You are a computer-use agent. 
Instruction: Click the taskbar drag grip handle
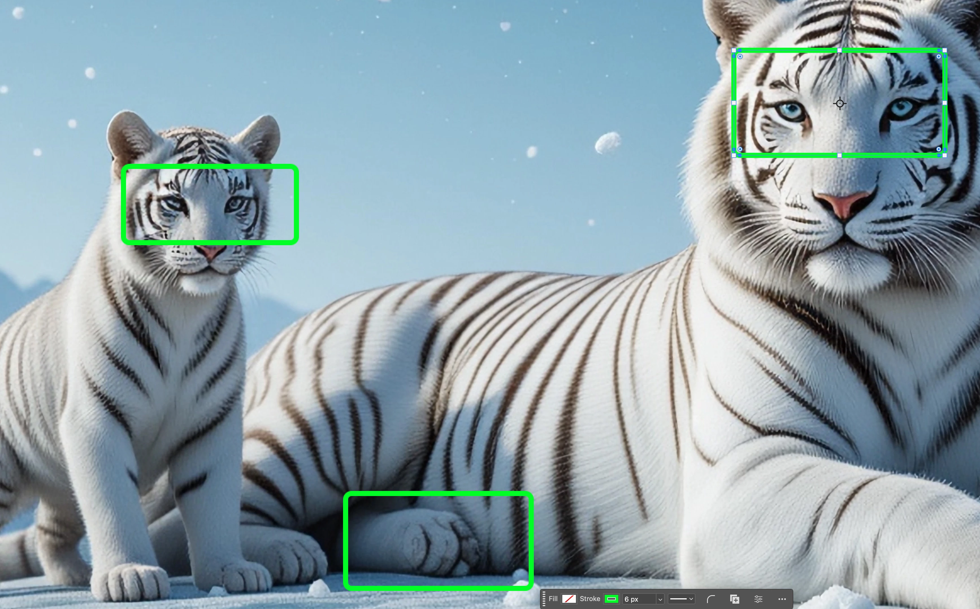click(544, 599)
